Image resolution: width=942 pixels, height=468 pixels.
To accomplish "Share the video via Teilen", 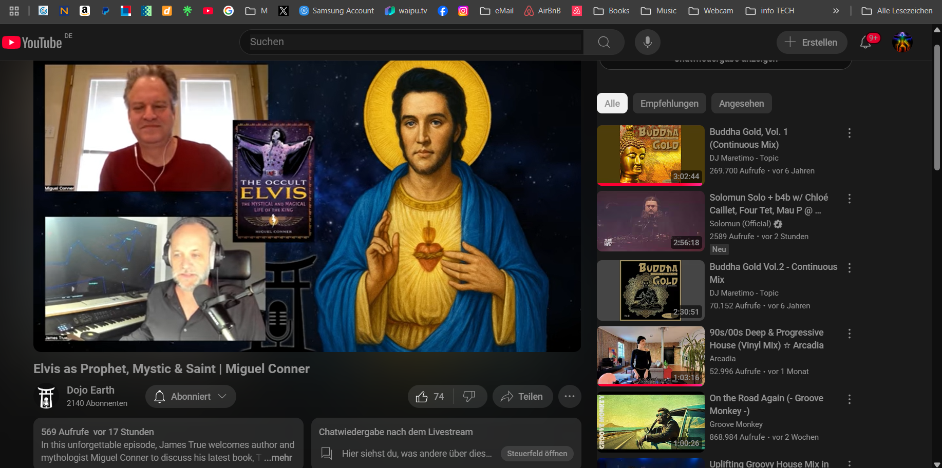I will [522, 397].
